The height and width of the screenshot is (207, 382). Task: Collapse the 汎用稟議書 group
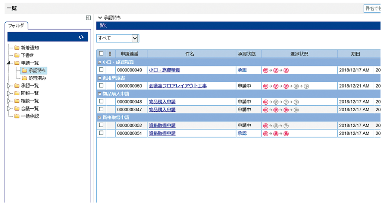point(99,78)
